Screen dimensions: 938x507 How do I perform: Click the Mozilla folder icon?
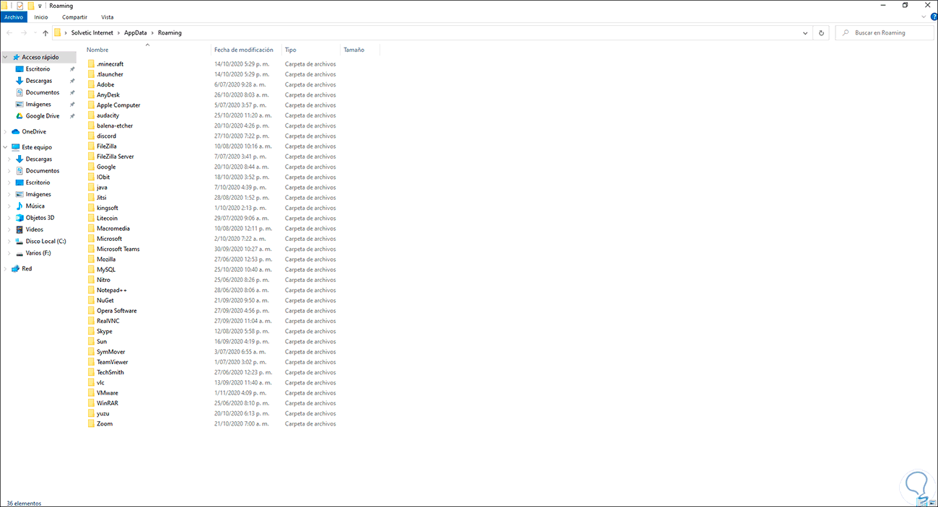coord(91,259)
